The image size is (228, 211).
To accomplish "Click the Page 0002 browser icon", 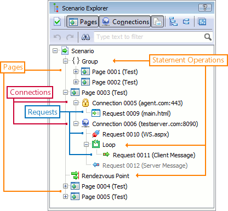I will (86, 82).
